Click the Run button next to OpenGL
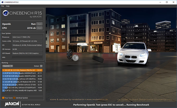The height and width of the screenshot is (108, 177). pyautogui.click(x=39, y=24)
